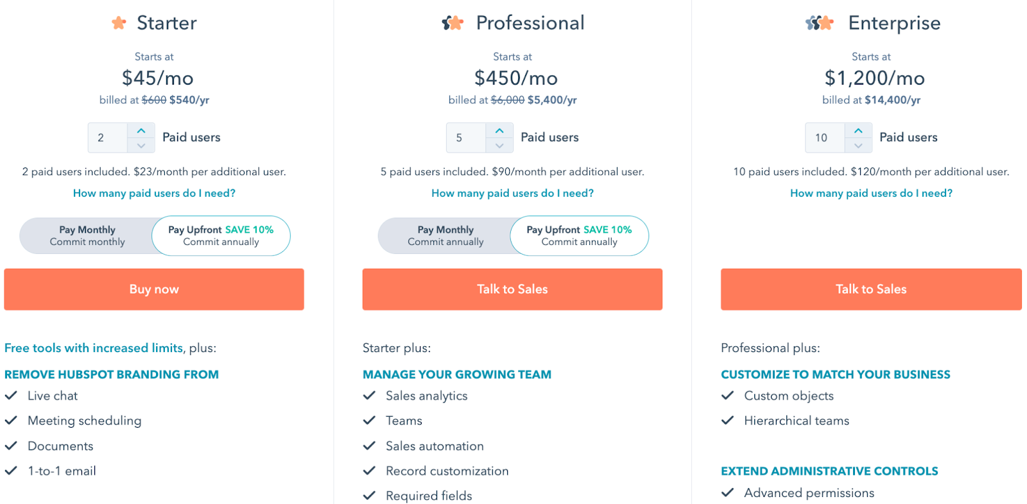Select Pay Upfront for the Starter plan
This screenshot has width=1027, height=504.
click(x=221, y=235)
